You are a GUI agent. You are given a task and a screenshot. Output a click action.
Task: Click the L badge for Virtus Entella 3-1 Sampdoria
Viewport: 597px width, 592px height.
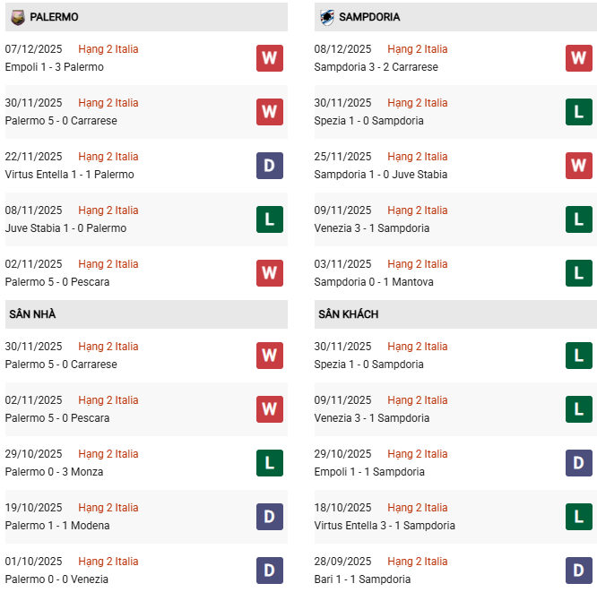point(579,517)
